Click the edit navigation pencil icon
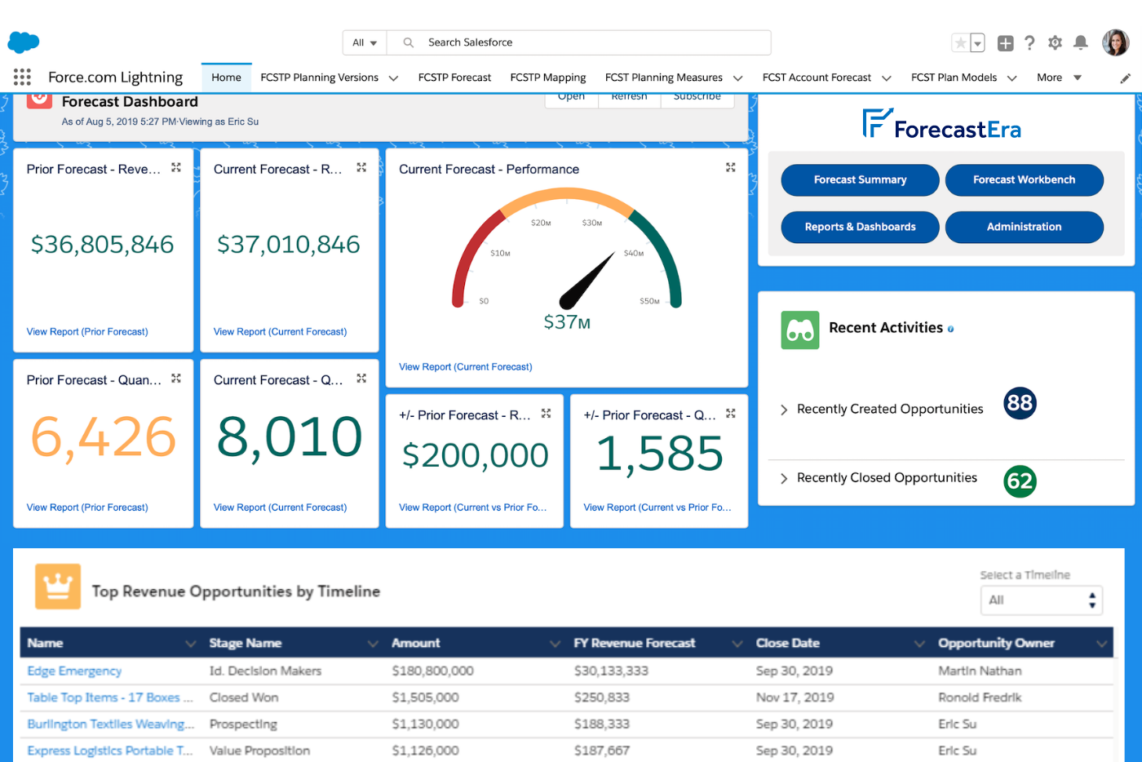This screenshot has height=762, width=1142. tap(1125, 78)
